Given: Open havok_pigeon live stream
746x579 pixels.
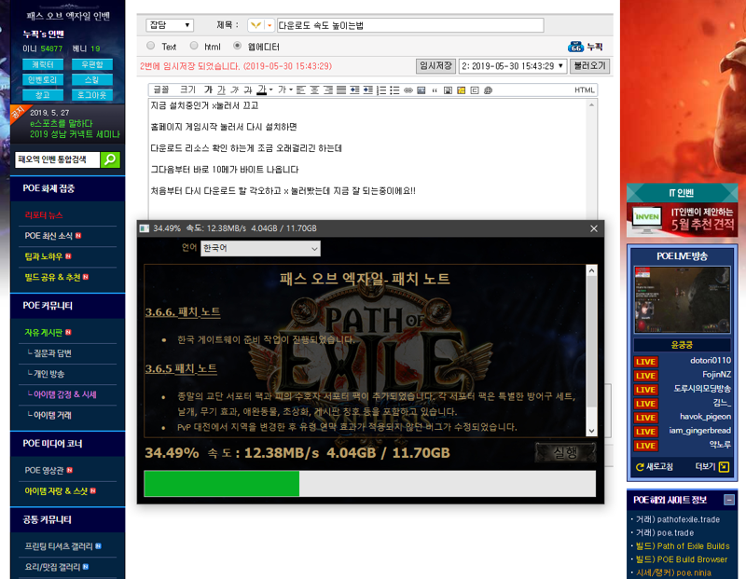Looking at the screenshot, I should point(705,417).
